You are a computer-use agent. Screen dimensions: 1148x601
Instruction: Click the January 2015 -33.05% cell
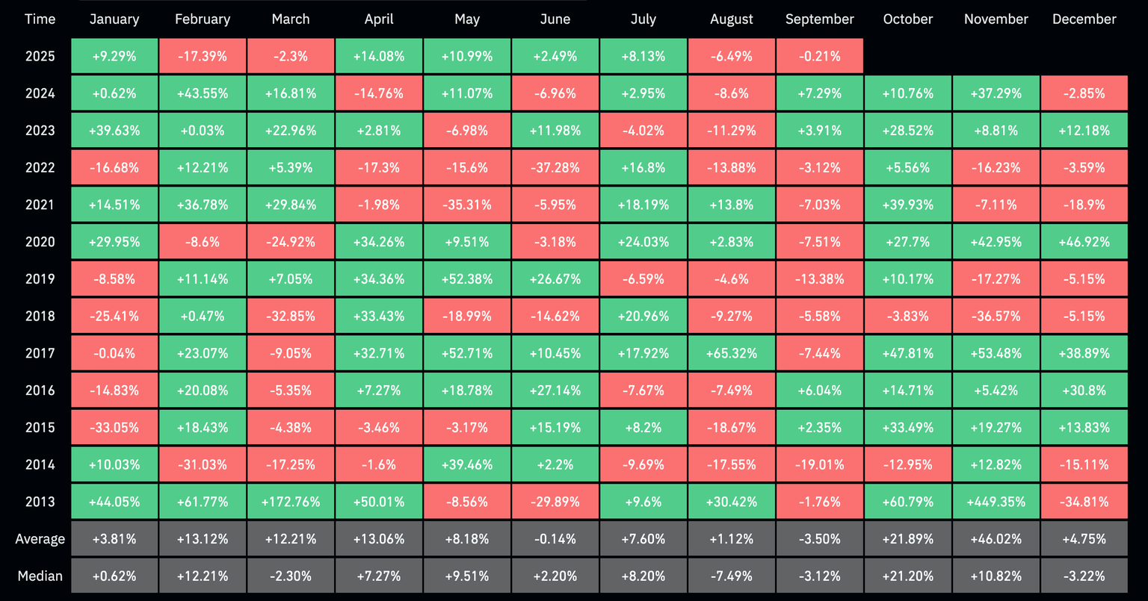[114, 428]
